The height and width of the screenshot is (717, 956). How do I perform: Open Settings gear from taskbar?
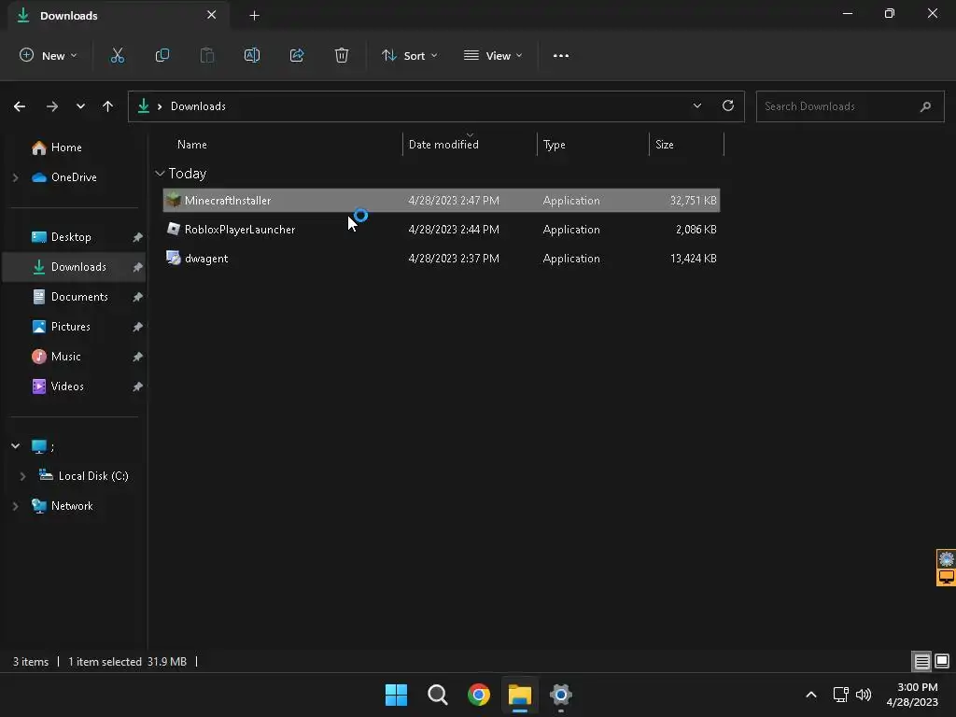pos(561,695)
